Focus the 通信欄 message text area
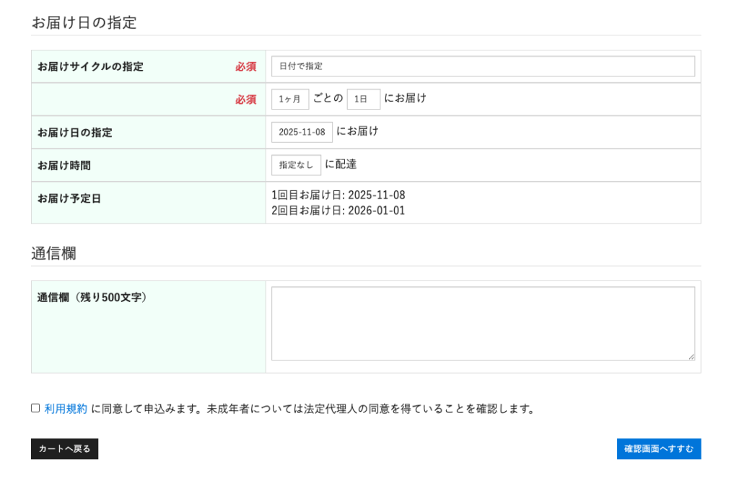 [x=483, y=323]
